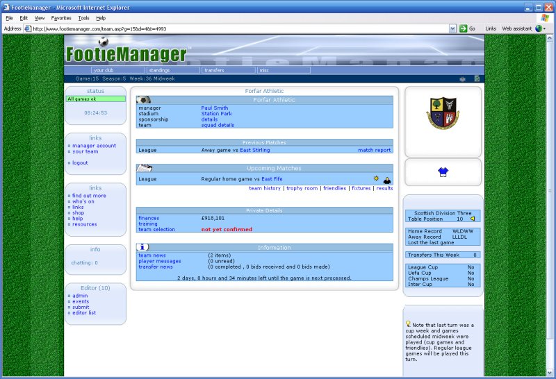Image resolution: width=556 pixels, height=379 pixels.
Task: Click the referee icon in Upcoming Matches
Action: [387, 180]
